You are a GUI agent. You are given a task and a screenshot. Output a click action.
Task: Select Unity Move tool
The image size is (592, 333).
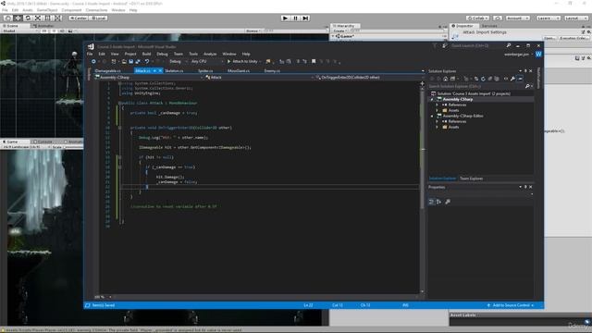click(x=18, y=18)
